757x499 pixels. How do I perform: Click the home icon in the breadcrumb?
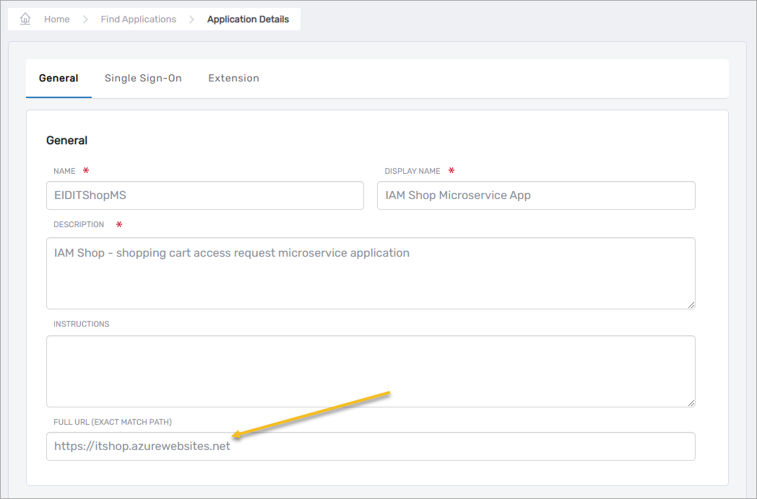(25, 19)
